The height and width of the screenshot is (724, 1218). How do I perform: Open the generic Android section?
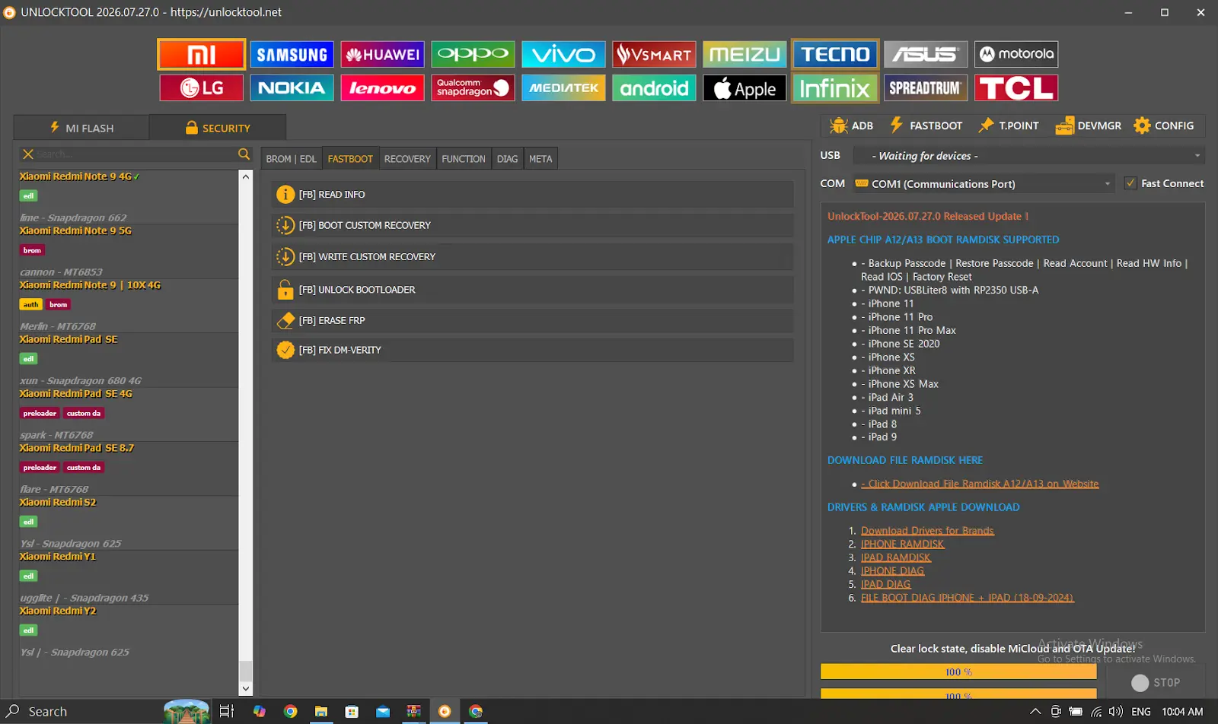point(655,88)
